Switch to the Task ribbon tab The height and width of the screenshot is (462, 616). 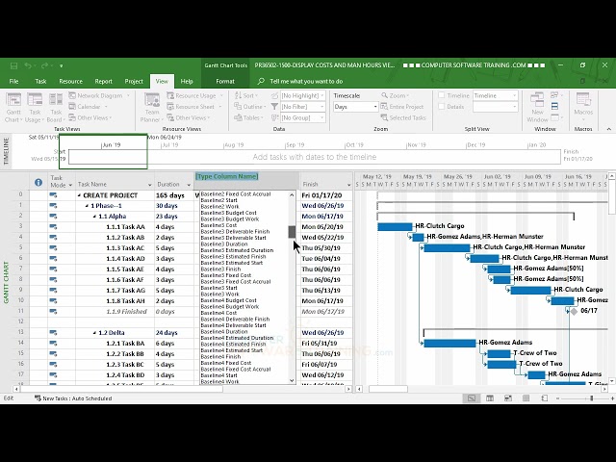click(40, 81)
